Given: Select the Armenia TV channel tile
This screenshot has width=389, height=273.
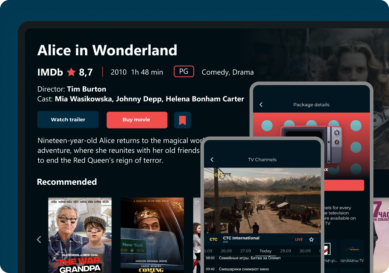Looking at the screenshot, I should click(352, 252).
